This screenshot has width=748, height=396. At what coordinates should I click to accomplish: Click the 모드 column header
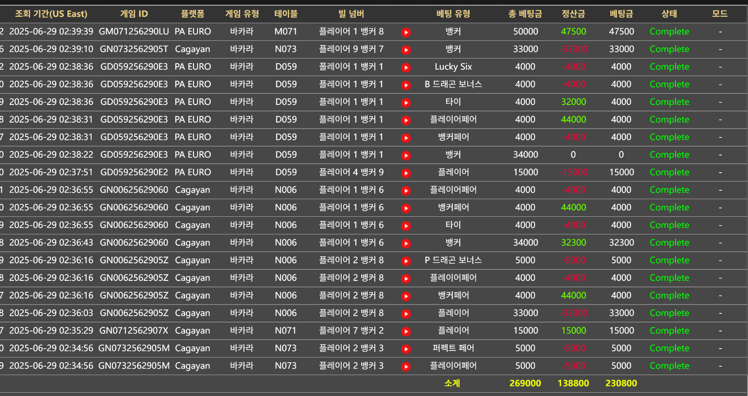point(720,14)
